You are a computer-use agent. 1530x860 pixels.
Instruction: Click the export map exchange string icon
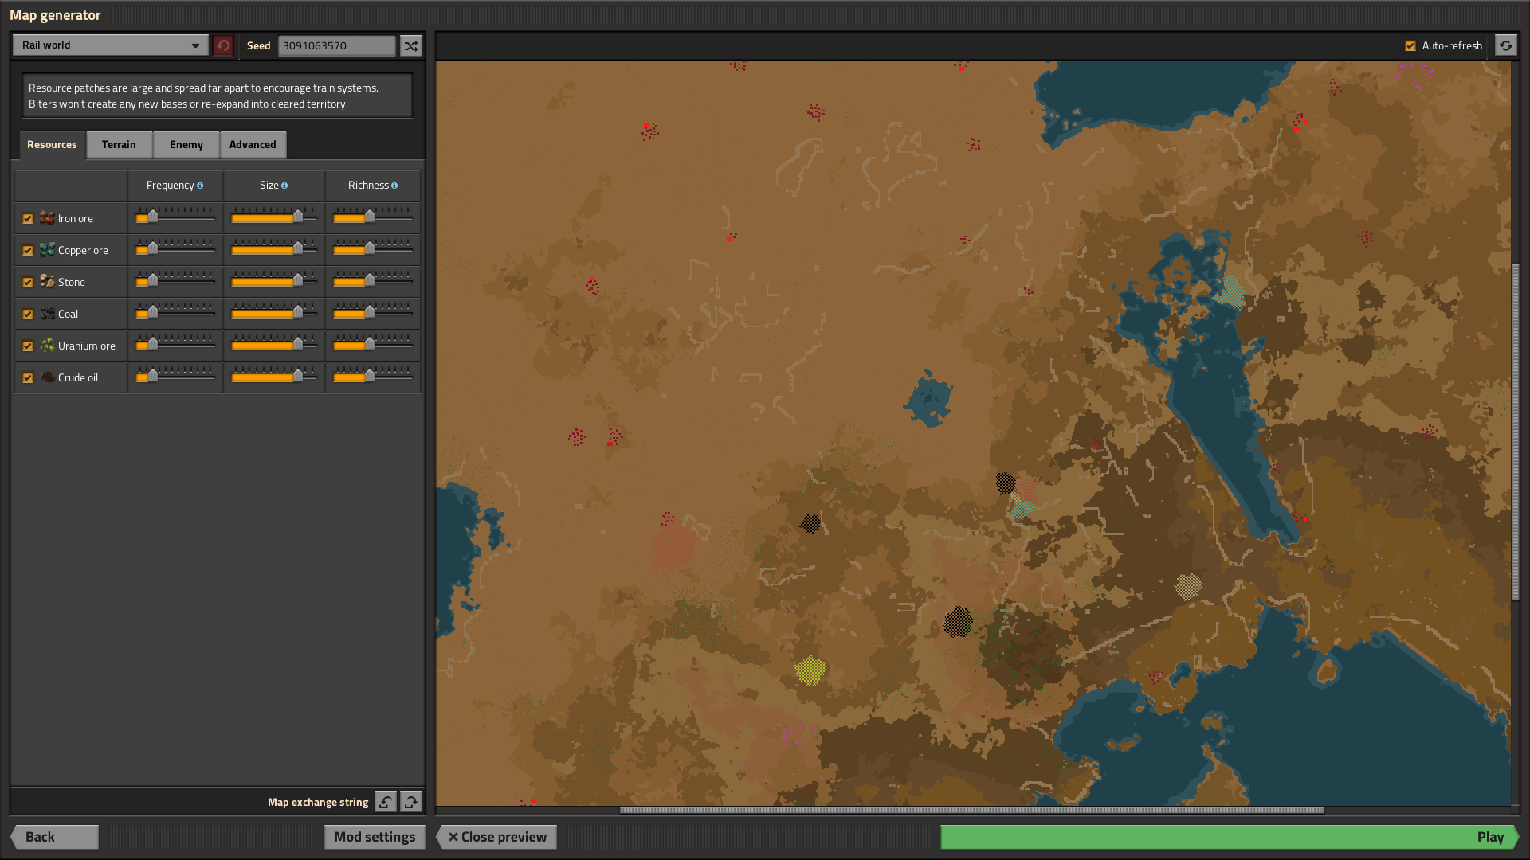click(x=411, y=802)
